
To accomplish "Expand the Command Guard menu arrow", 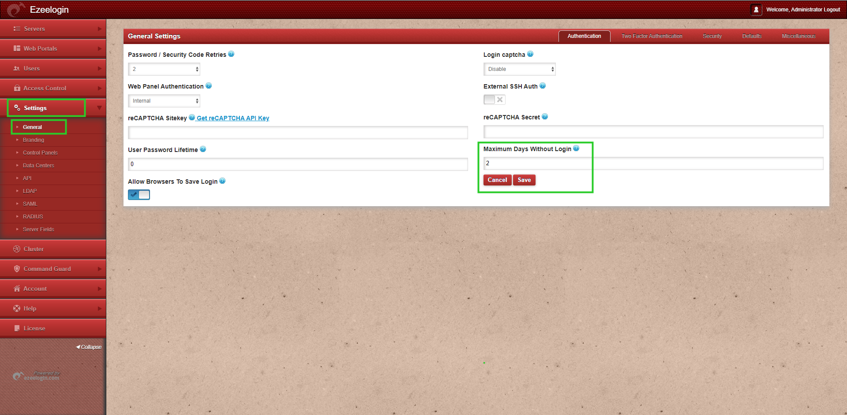I will (100, 269).
